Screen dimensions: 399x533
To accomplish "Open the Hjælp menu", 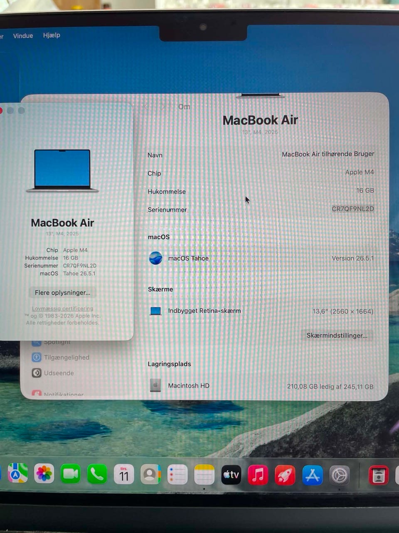I will click(x=52, y=35).
